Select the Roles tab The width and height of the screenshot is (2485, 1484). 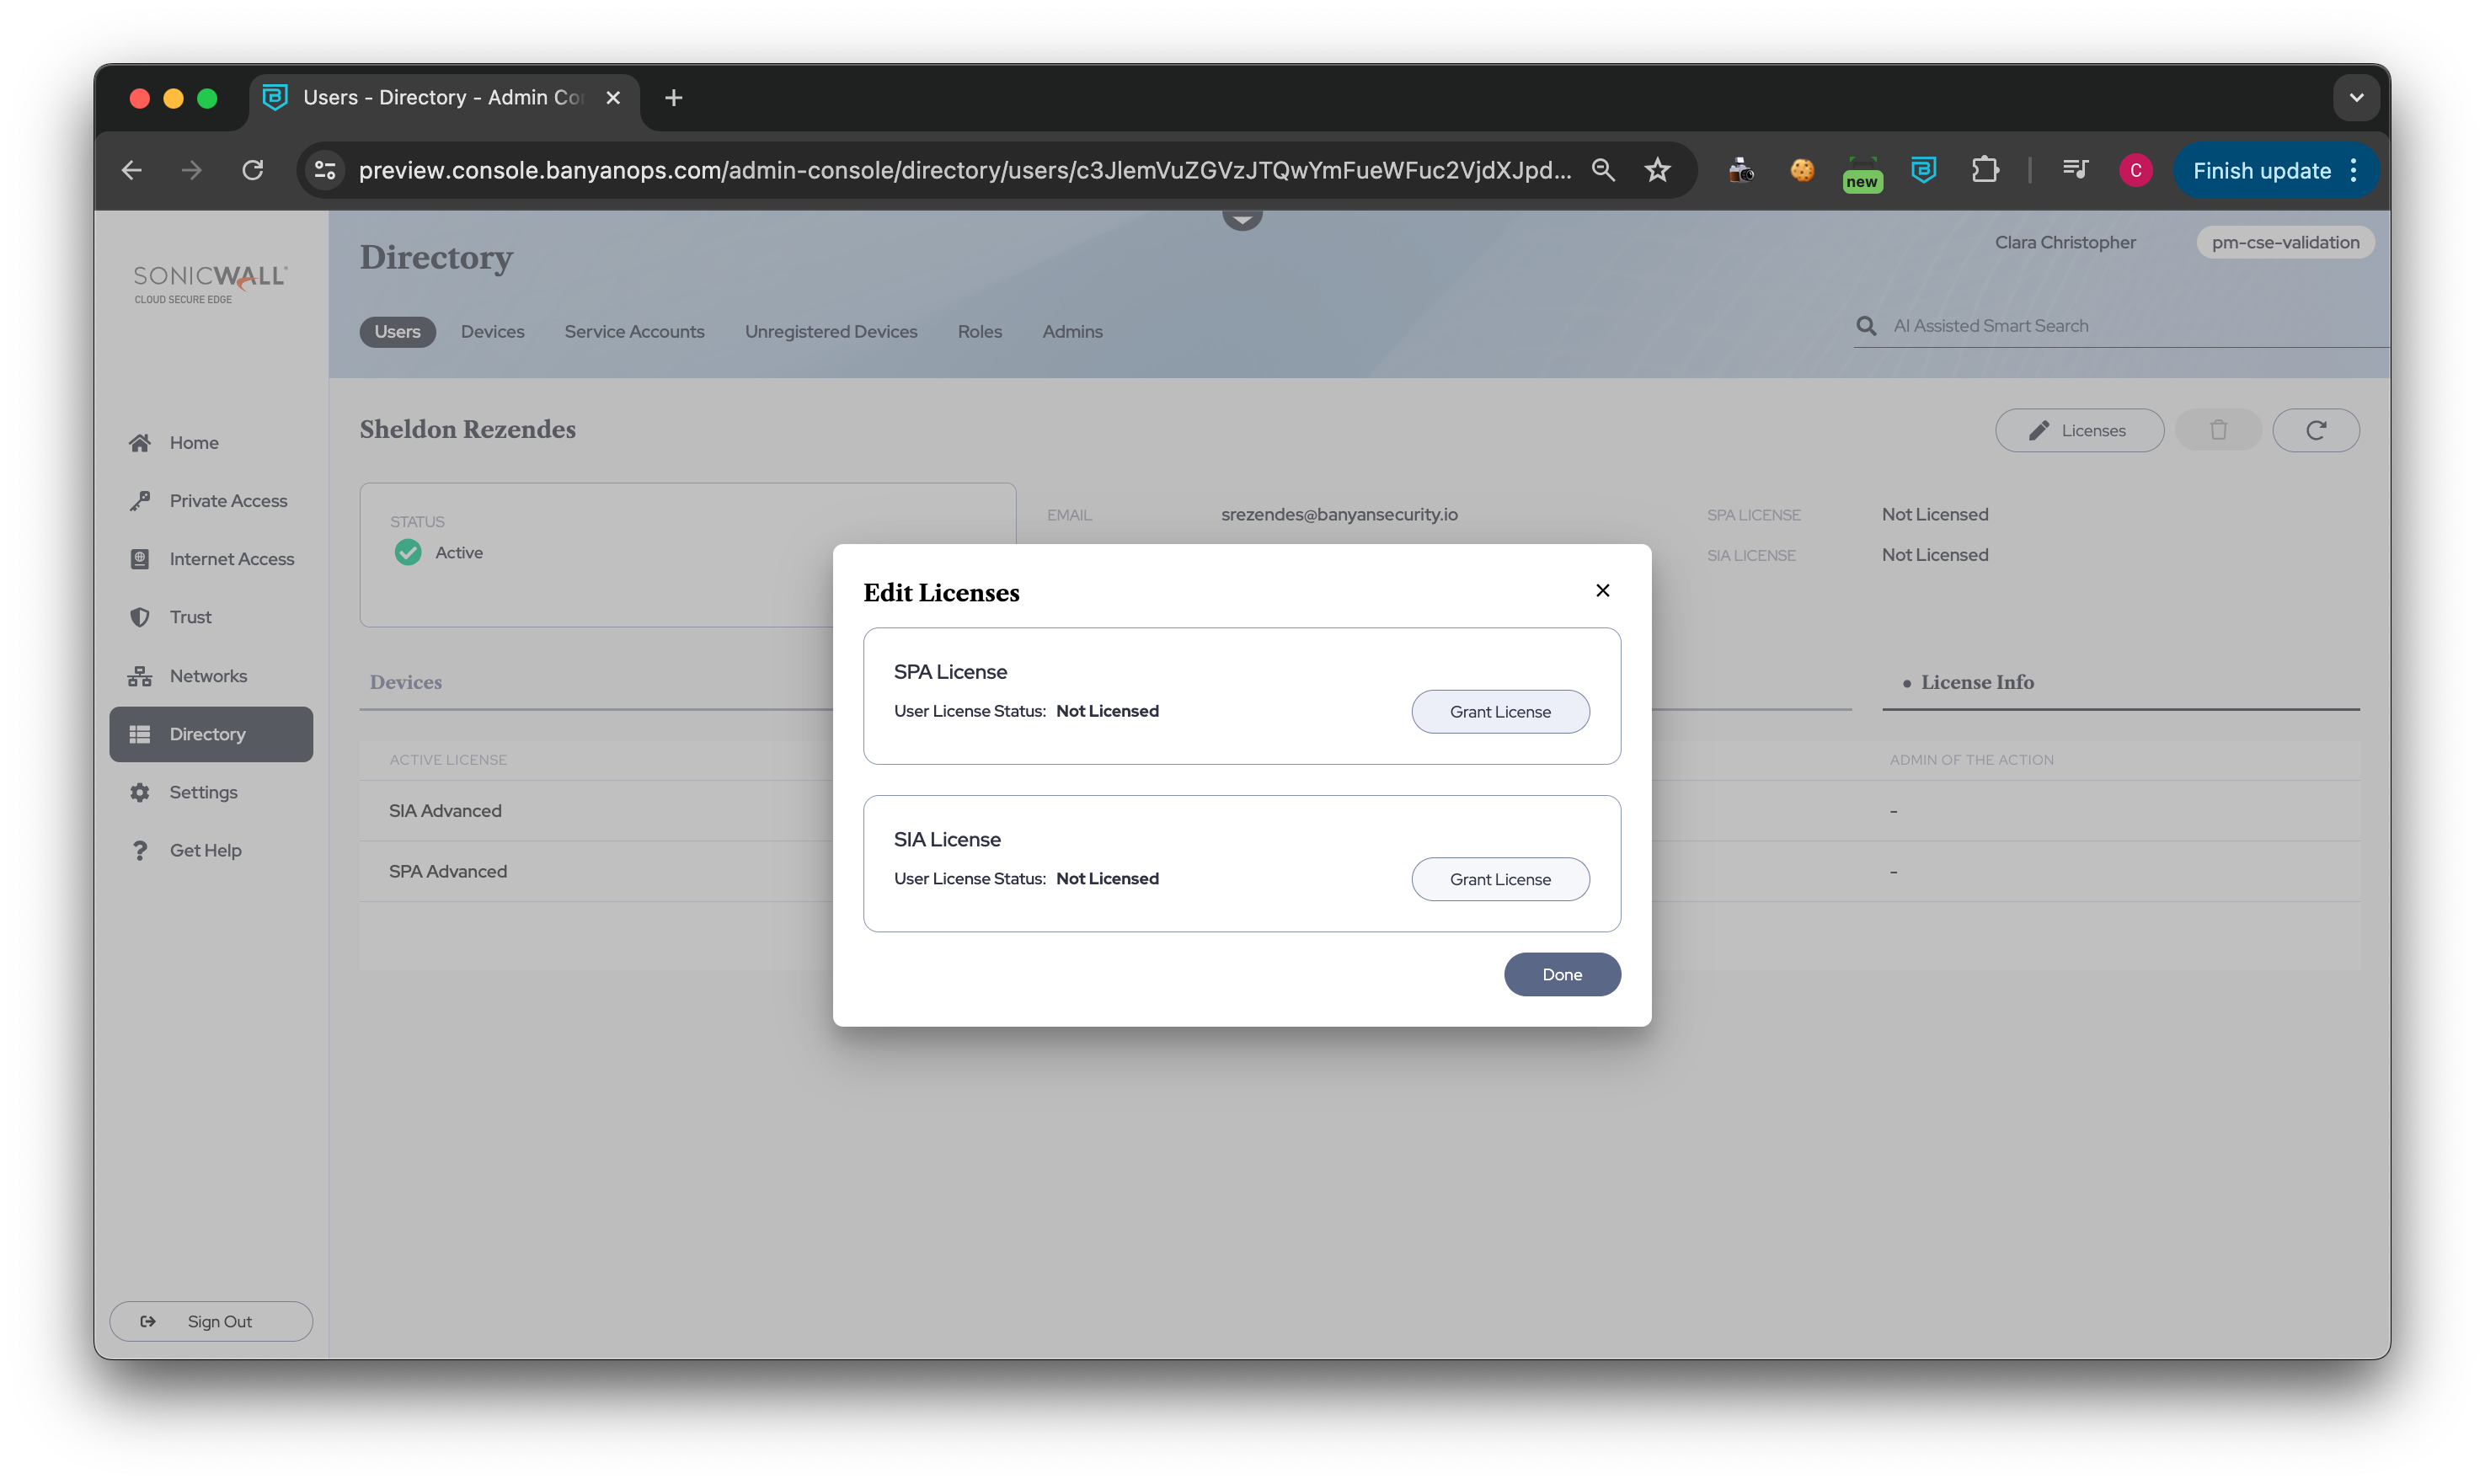(979, 332)
